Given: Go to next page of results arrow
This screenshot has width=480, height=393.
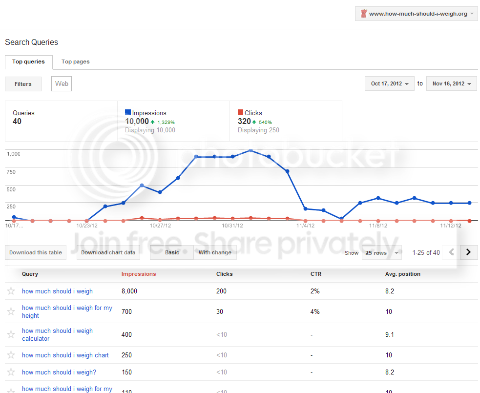Looking at the screenshot, I should click(468, 252).
